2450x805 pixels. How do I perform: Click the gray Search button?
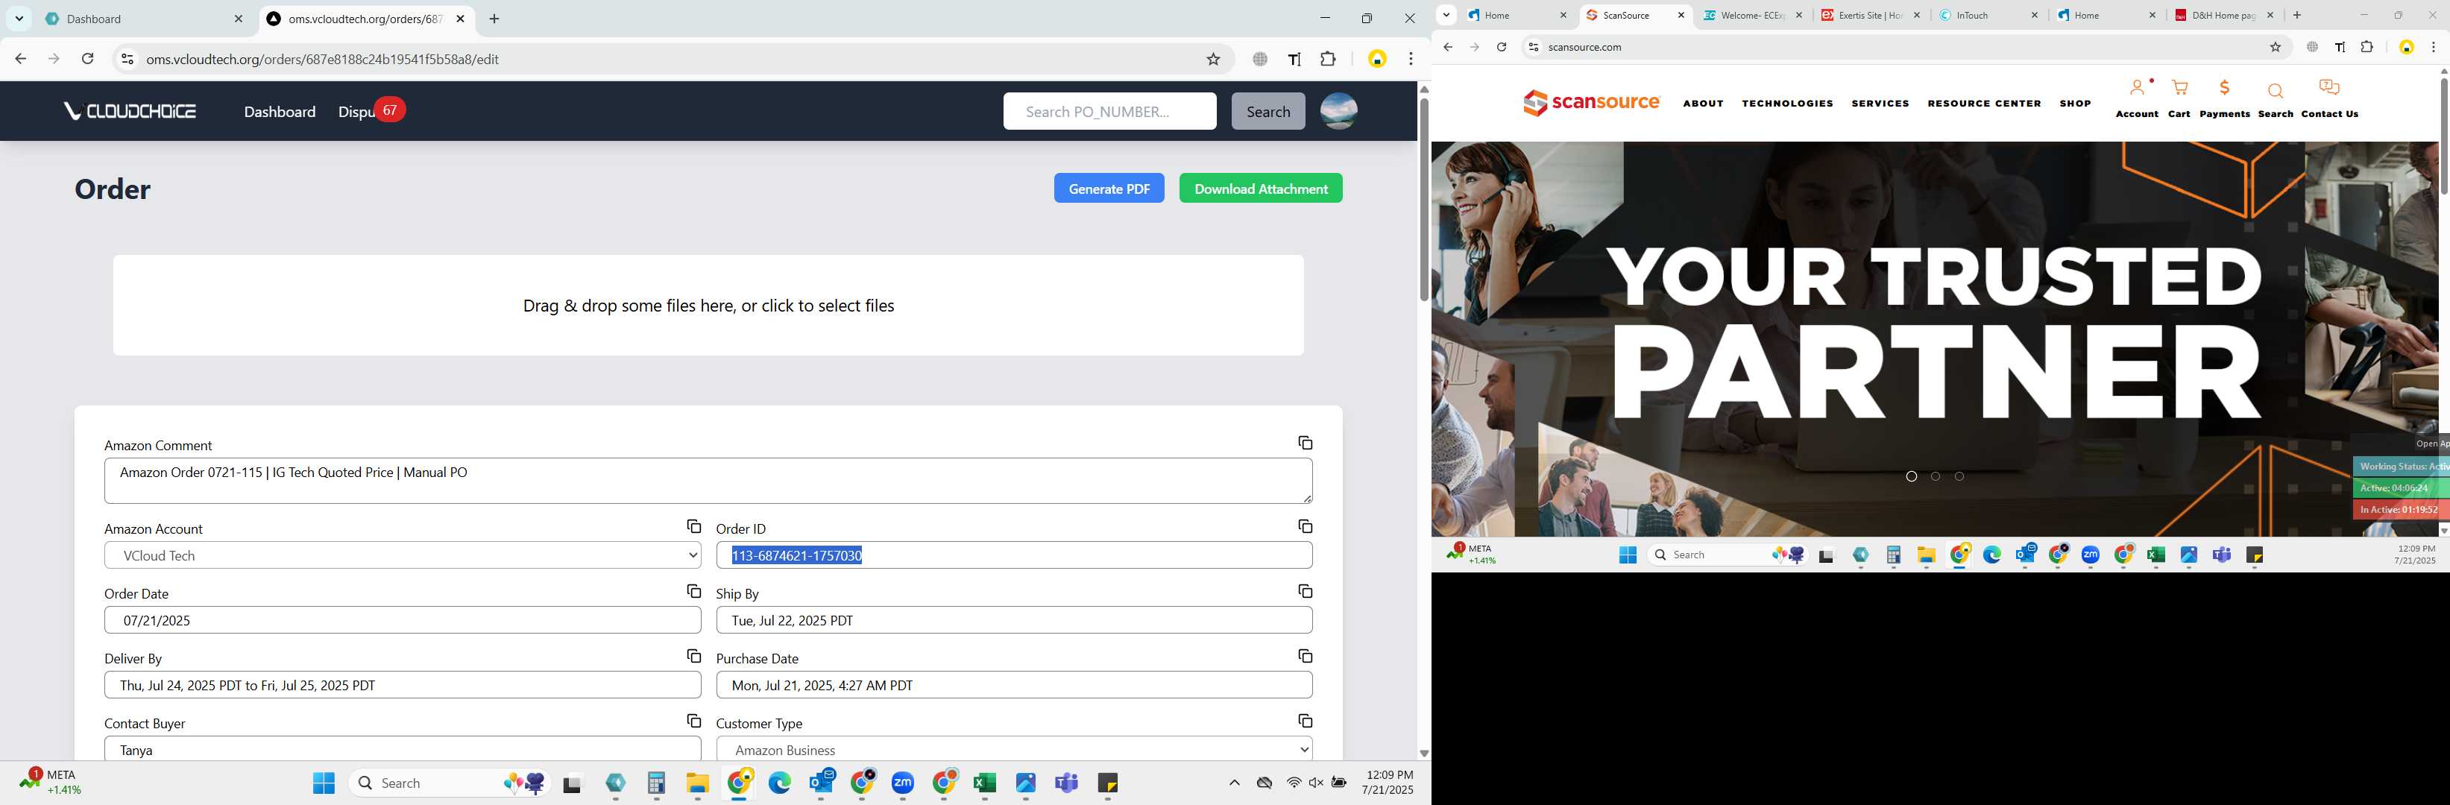[1267, 111]
